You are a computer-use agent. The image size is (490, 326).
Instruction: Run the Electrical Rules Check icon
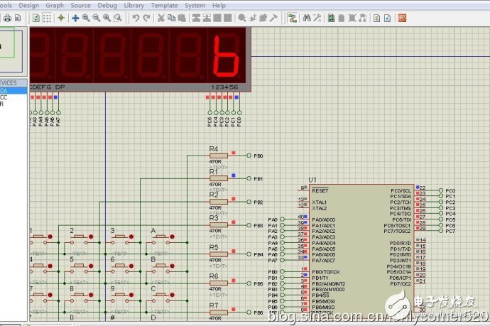(388, 18)
